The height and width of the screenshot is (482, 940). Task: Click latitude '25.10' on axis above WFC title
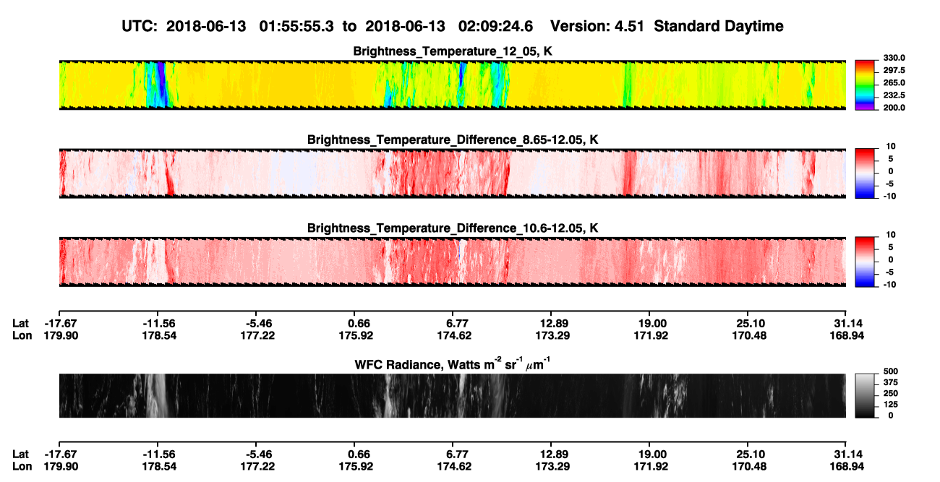coord(749,323)
